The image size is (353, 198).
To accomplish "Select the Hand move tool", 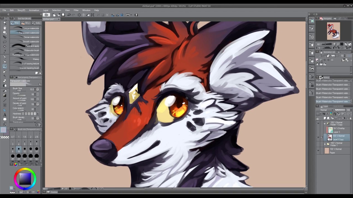I will [x=5, y=28].
